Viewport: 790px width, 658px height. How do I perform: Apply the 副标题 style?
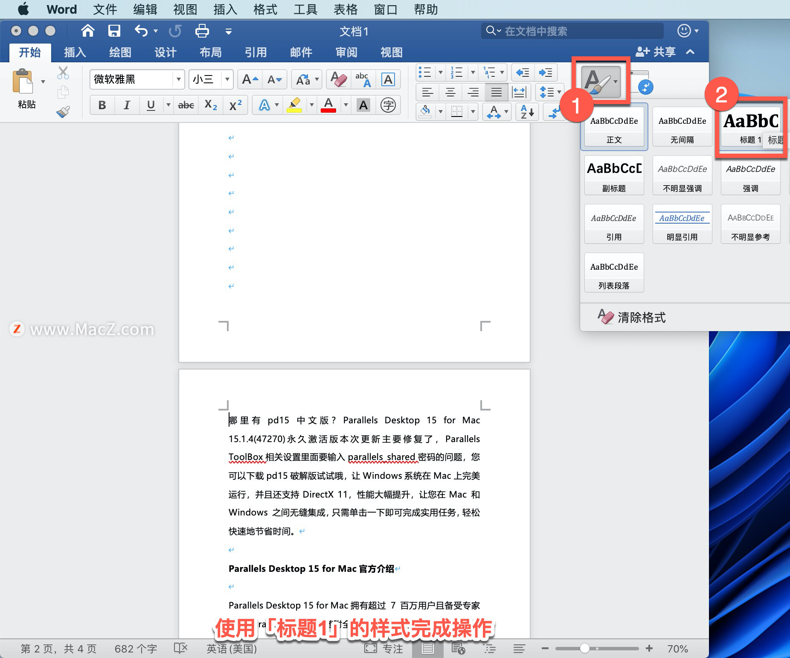coord(614,175)
